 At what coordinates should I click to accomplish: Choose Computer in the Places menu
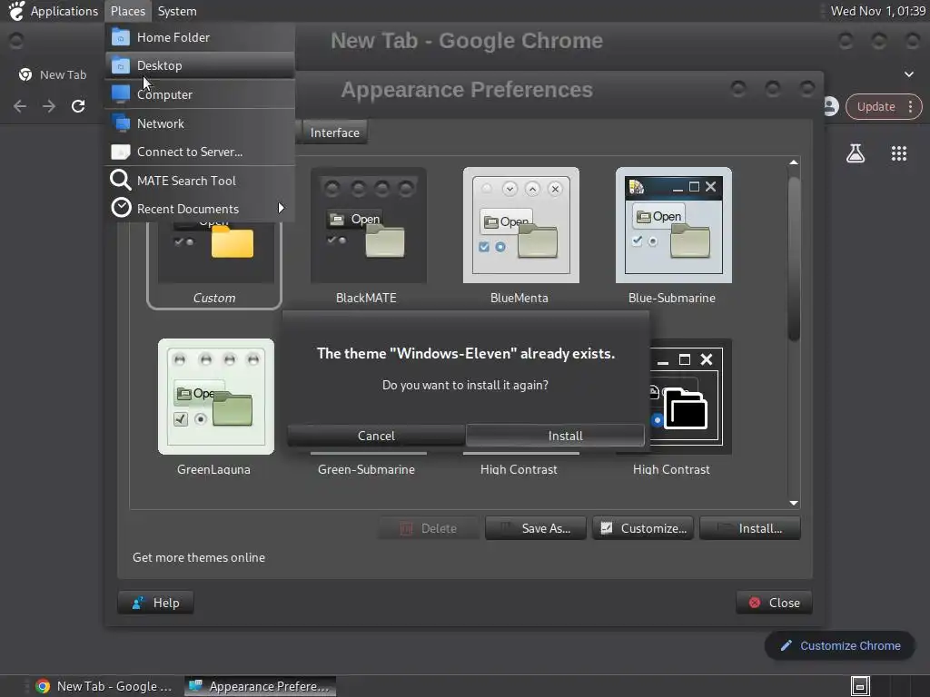[x=200, y=94]
